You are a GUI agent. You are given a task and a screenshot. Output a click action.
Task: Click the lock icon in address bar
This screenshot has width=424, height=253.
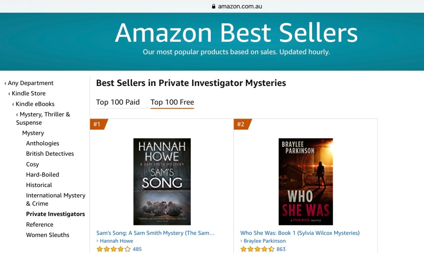pos(214,6)
